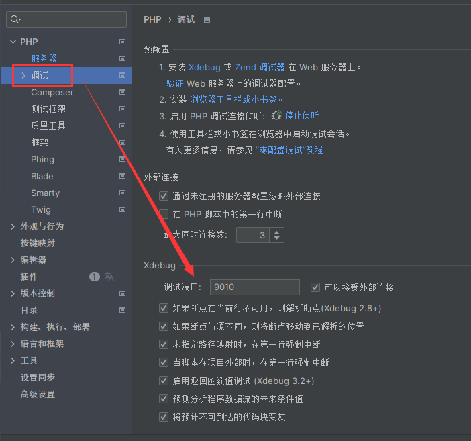Viewport: 471px width, 441px height.
Task: Toggle 如果断点与源不同 checkbox
Action: (x=164, y=326)
